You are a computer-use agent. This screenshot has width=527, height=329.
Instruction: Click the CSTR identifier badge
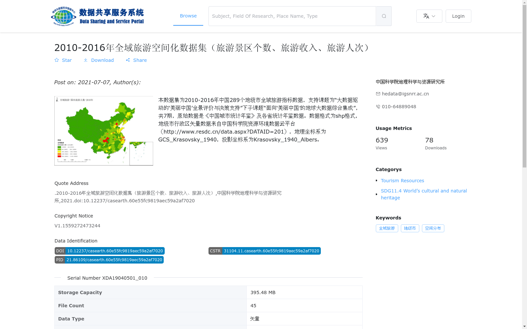pos(264,251)
